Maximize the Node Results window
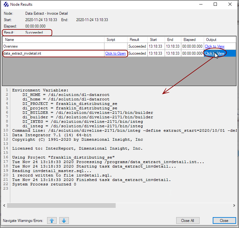239x228 pixels. click(x=215, y=4)
